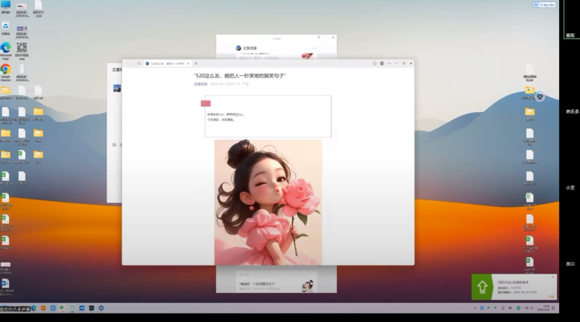Open Microsoft Edge desktop shortcut
580x322 pixels.
6,49
